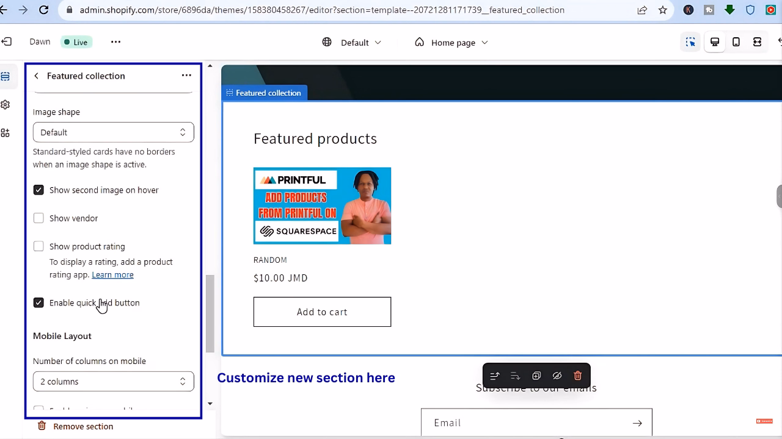Image resolution: width=782 pixels, height=439 pixels.
Task: Open the Home page template selector
Action: [x=451, y=43]
